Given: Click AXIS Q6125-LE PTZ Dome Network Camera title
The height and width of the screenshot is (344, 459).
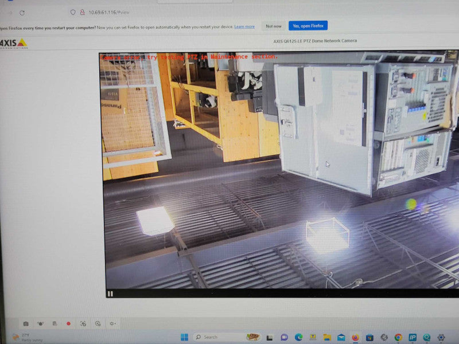Looking at the screenshot, I should point(315,41).
